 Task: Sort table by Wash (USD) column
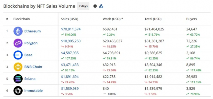pyautogui.click(x=113, y=19)
